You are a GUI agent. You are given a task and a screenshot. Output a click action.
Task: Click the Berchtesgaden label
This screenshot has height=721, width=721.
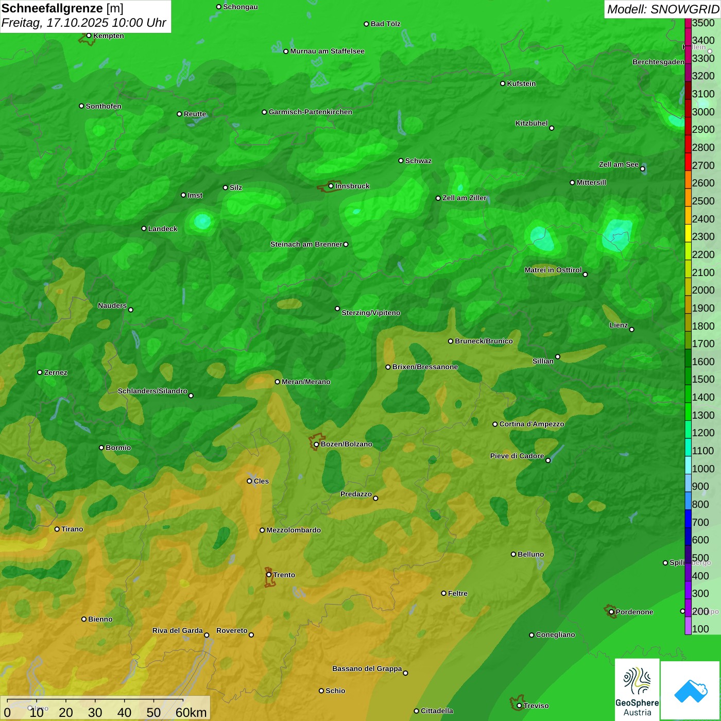click(x=658, y=62)
